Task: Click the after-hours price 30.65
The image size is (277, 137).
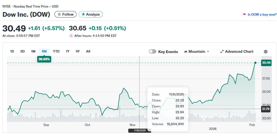Action: [78, 28]
